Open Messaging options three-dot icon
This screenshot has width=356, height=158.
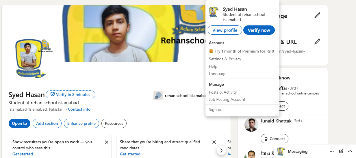(332, 151)
